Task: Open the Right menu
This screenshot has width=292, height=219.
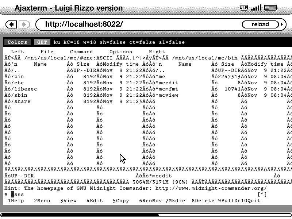Action: click(x=157, y=52)
